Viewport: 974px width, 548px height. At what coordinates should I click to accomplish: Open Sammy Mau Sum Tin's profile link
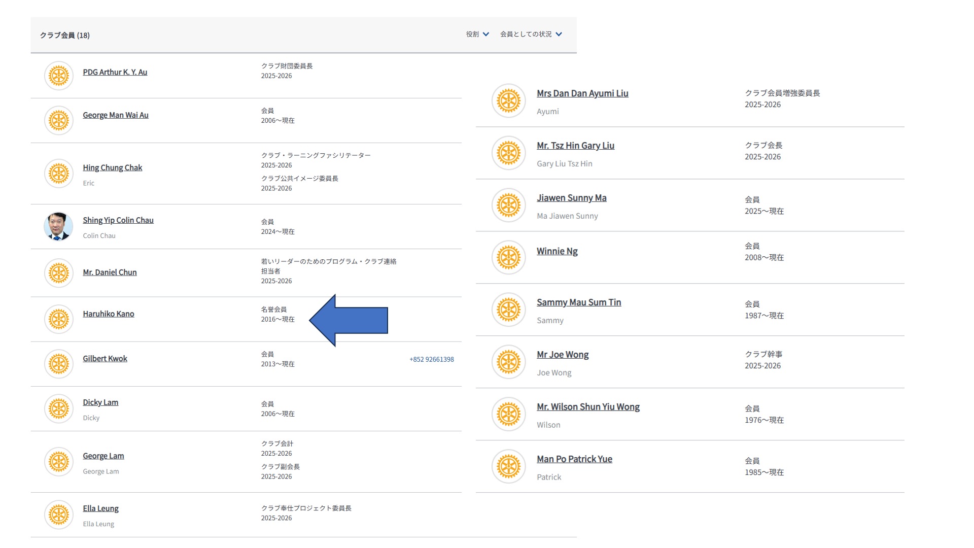579,302
